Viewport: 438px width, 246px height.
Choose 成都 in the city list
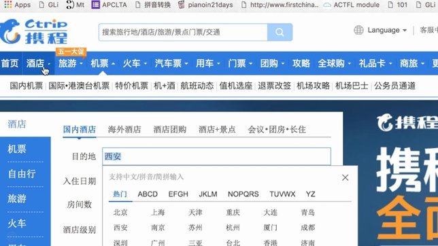[x=308, y=228]
